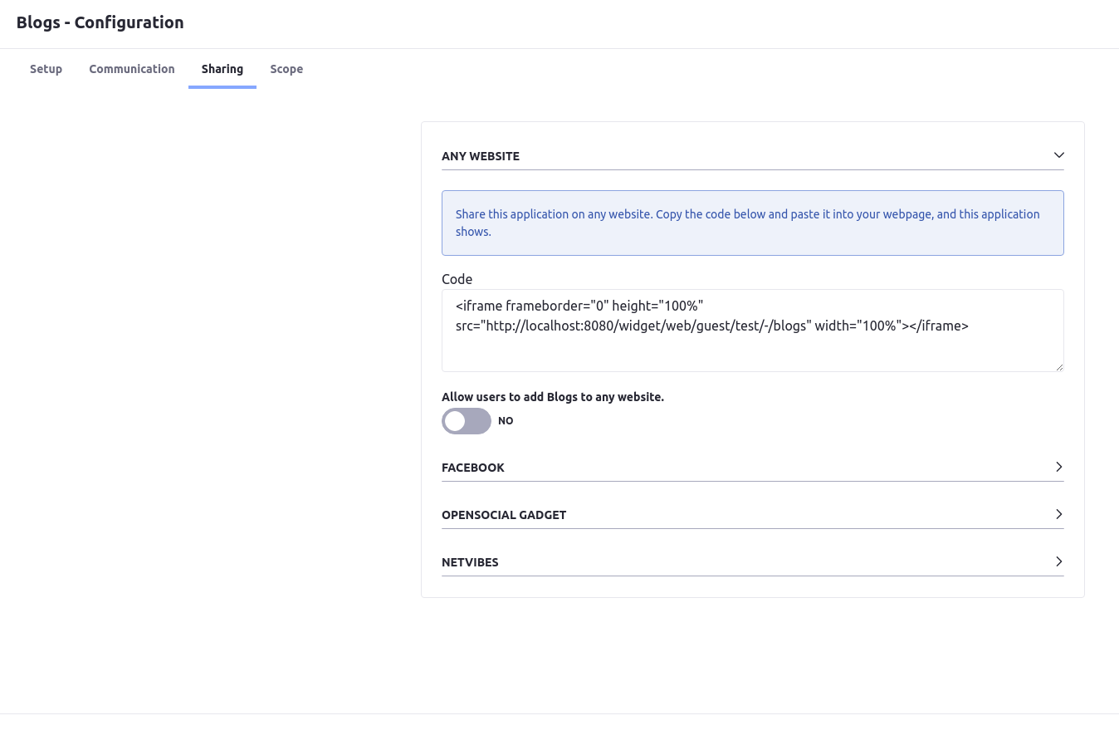The width and height of the screenshot is (1119, 740).
Task: Go to the Scope tab
Action: point(286,69)
